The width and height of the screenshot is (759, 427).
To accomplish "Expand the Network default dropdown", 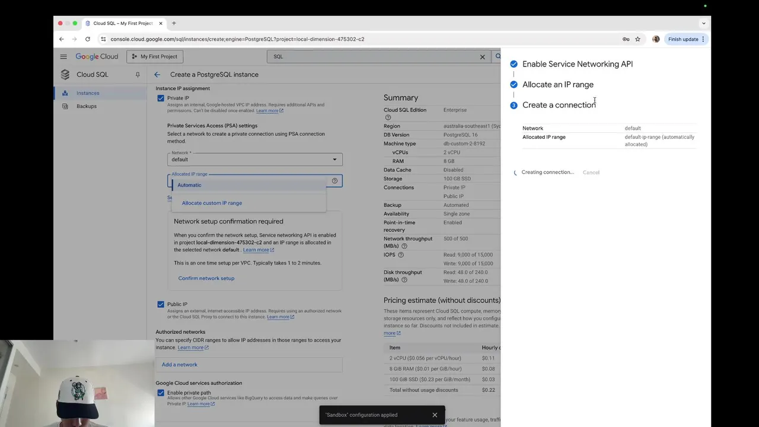I will [x=255, y=159].
